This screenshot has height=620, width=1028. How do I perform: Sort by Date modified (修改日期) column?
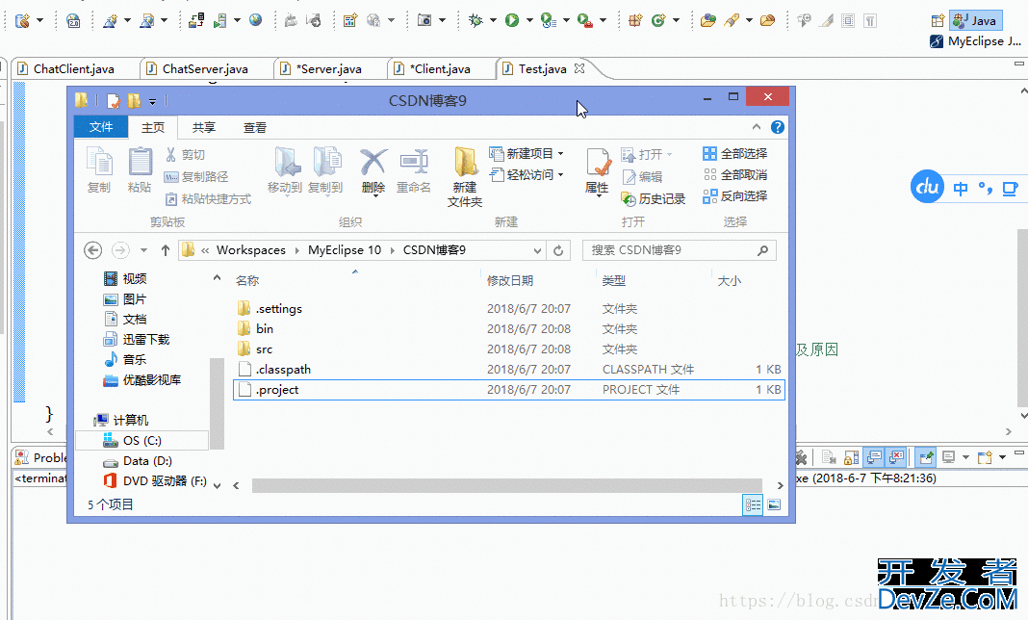pos(509,281)
